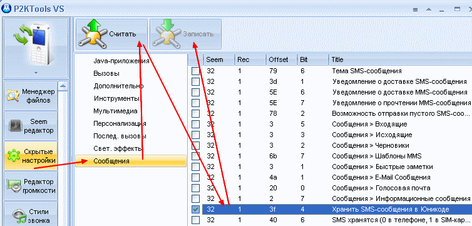This screenshot has width=472, height=226.
Task: Open Seem редактор sidebar item
Action: (x=31, y=126)
